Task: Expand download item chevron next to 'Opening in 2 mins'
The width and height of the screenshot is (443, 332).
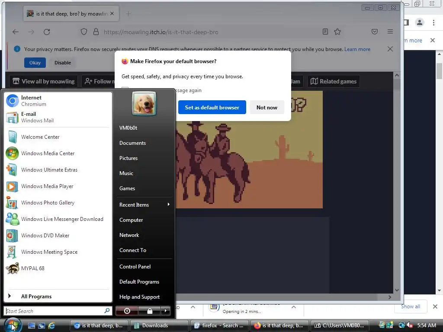Action: [x=294, y=307]
